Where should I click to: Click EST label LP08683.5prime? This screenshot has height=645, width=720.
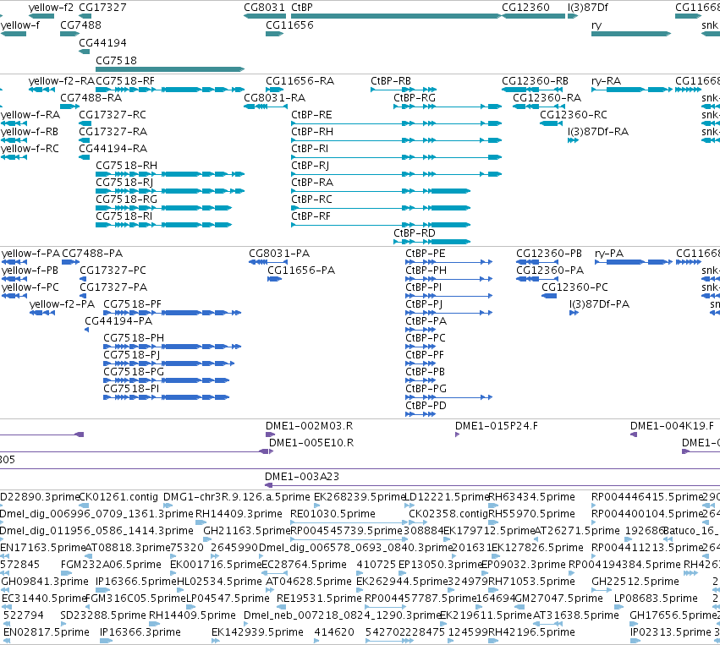coord(656,599)
